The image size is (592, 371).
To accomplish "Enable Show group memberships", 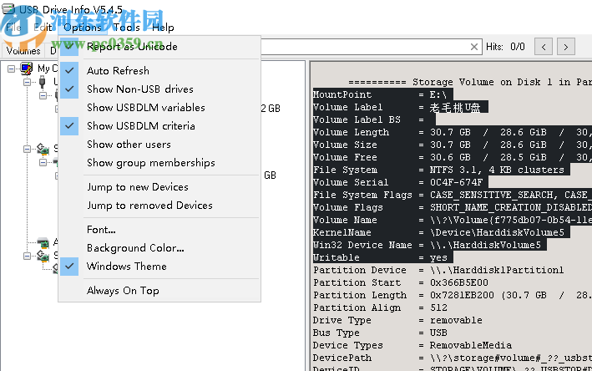I will coord(160,163).
